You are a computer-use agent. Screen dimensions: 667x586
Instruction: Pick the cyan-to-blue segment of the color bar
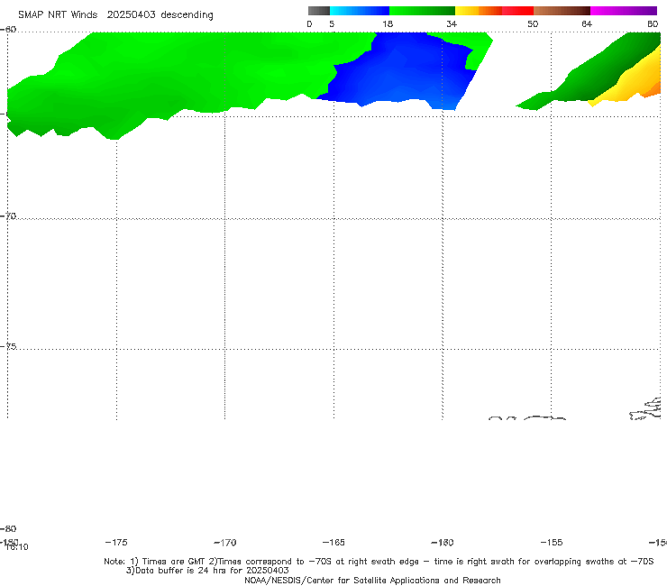(360, 11)
